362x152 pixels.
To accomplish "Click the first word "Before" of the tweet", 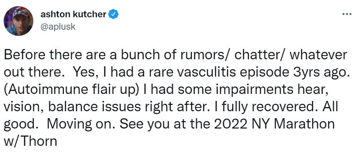I will click(22, 55).
